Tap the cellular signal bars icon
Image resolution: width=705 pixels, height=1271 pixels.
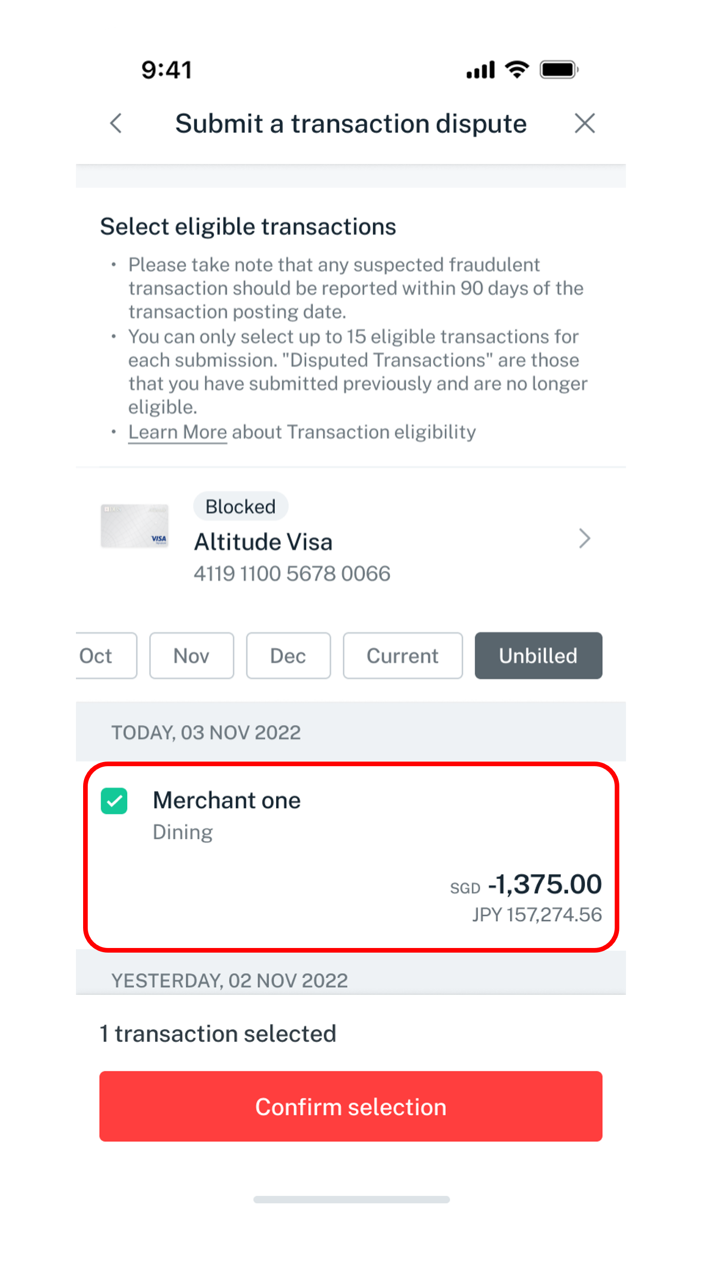tap(480, 70)
